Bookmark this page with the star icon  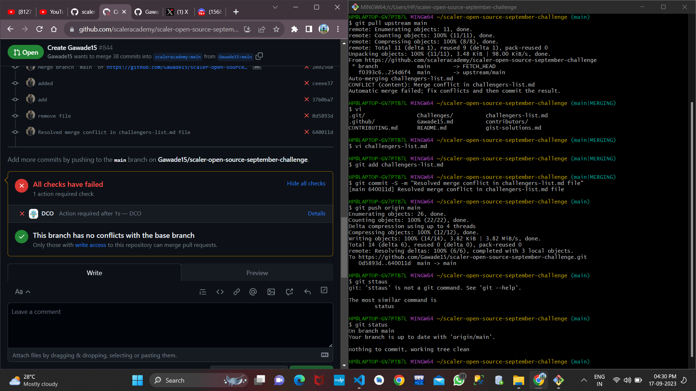click(x=276, y=29)
